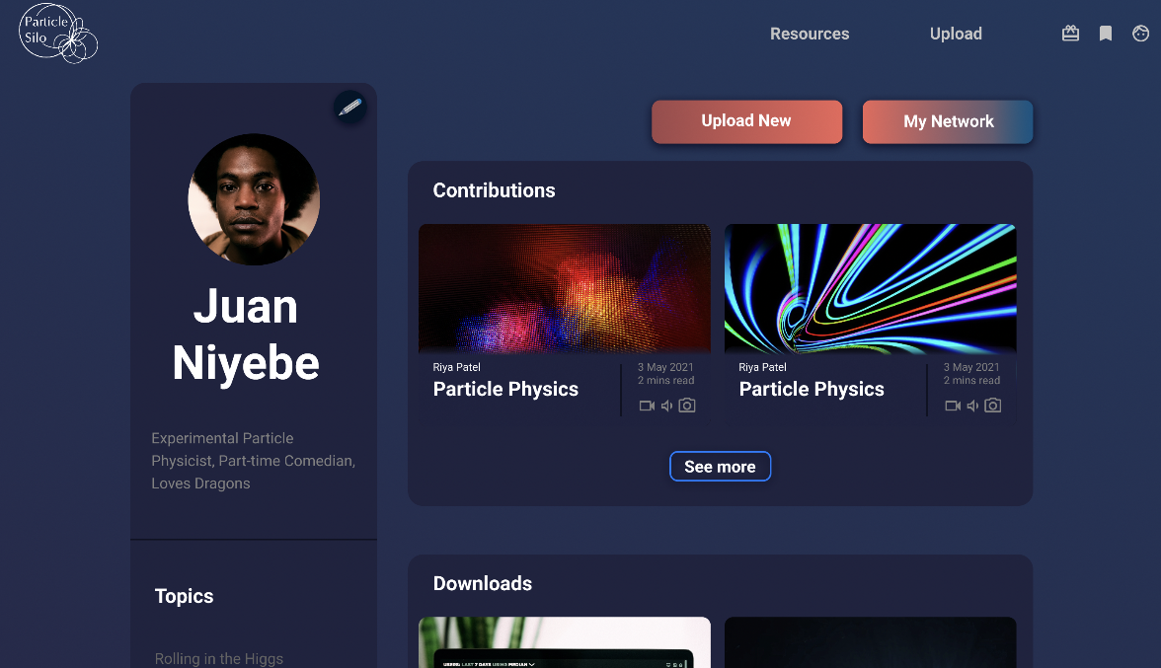Click Juan Niyebe's profile photo
The image size is (1161, 668).
[x=254, y=199]
